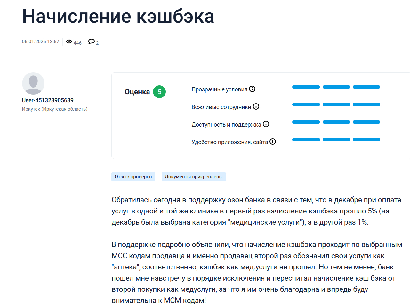The image size is (410, 308).
Task: Click the info icon beside Вежливые сотрудники
Action: click(256, 106)
